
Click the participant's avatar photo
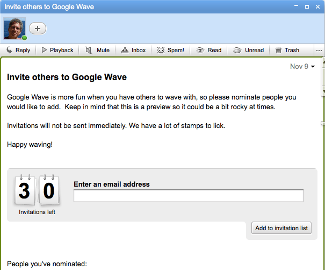[15, 29]
